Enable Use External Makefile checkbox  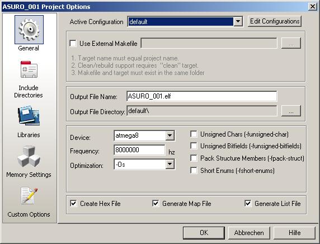point(73,43)
